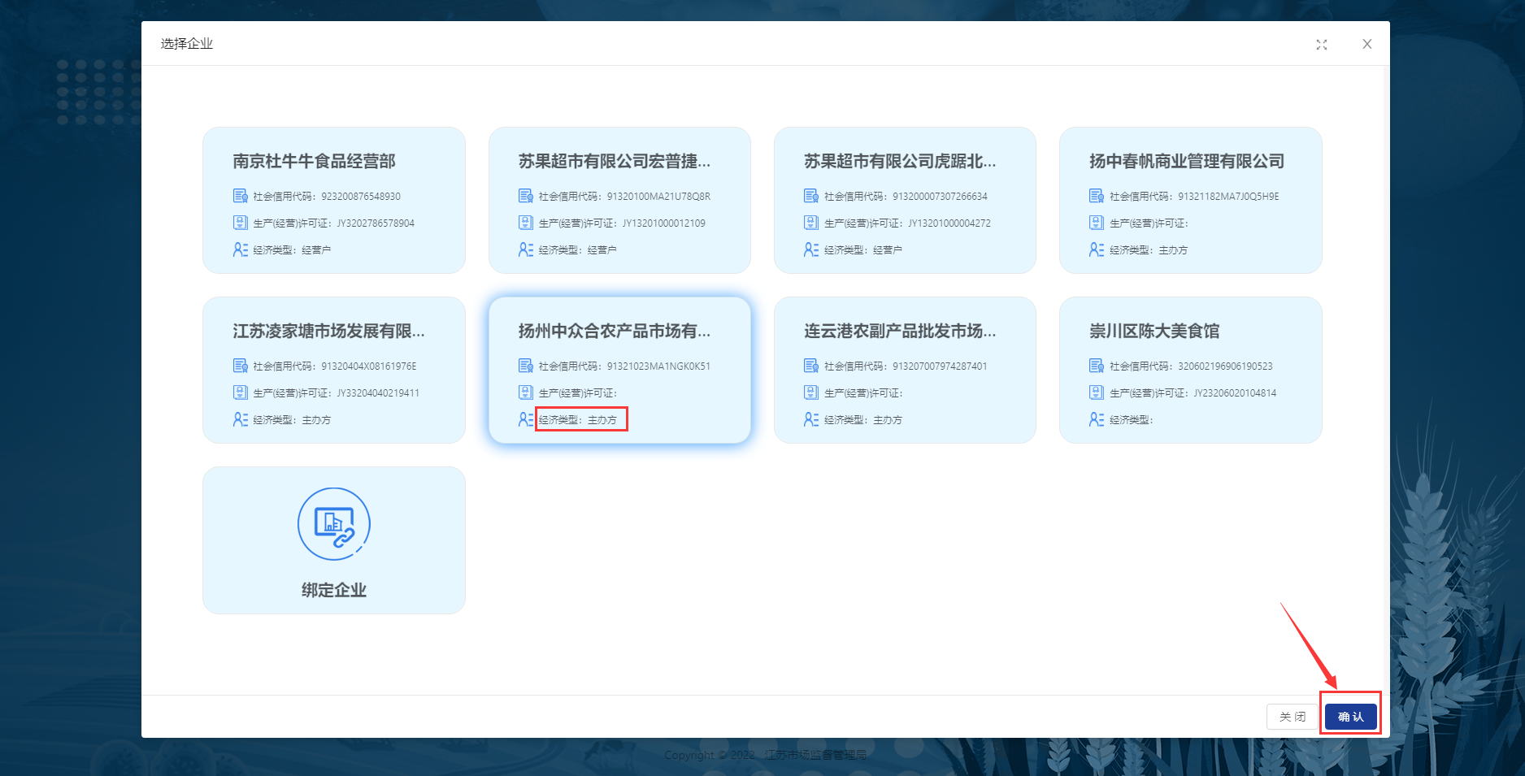This screenshot has width=1525, height=776.
Task: Click license icon on 江苏凌家塘市场 card
Action: [x=241, y=392]
